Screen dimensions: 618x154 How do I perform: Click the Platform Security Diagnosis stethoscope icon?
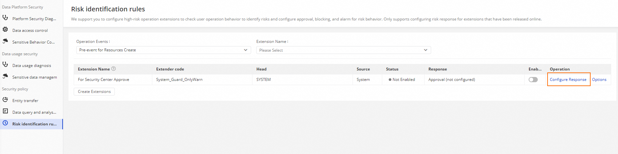tap(5, 18)
